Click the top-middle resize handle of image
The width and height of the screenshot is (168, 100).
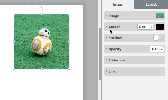pyautogui.click(x=42, y=14)
